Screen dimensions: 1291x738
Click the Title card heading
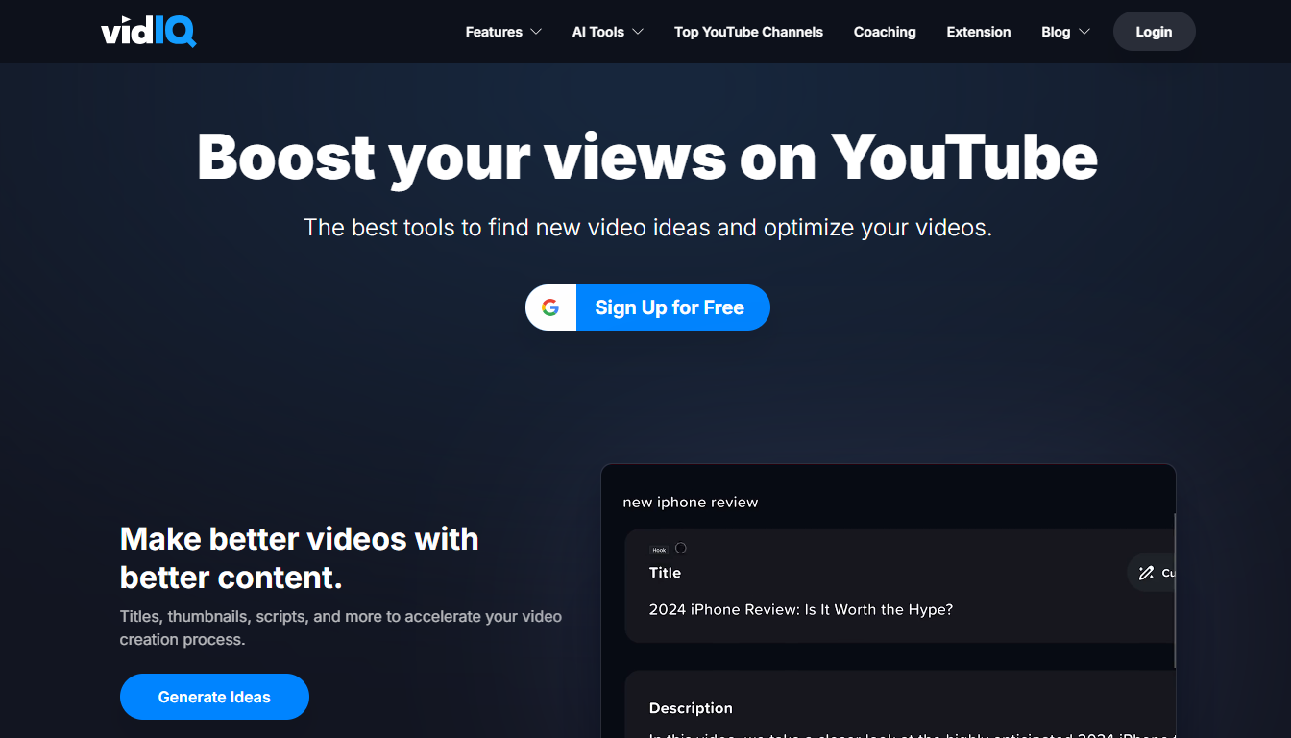point(665,573)
